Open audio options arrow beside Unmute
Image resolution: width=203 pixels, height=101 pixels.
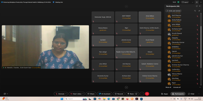pos(66,94)
